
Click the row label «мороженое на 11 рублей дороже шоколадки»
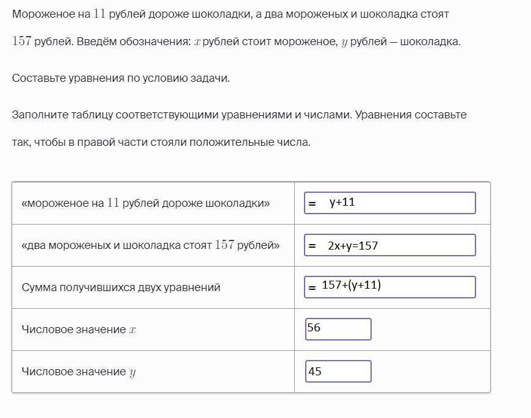click(146, 203)
